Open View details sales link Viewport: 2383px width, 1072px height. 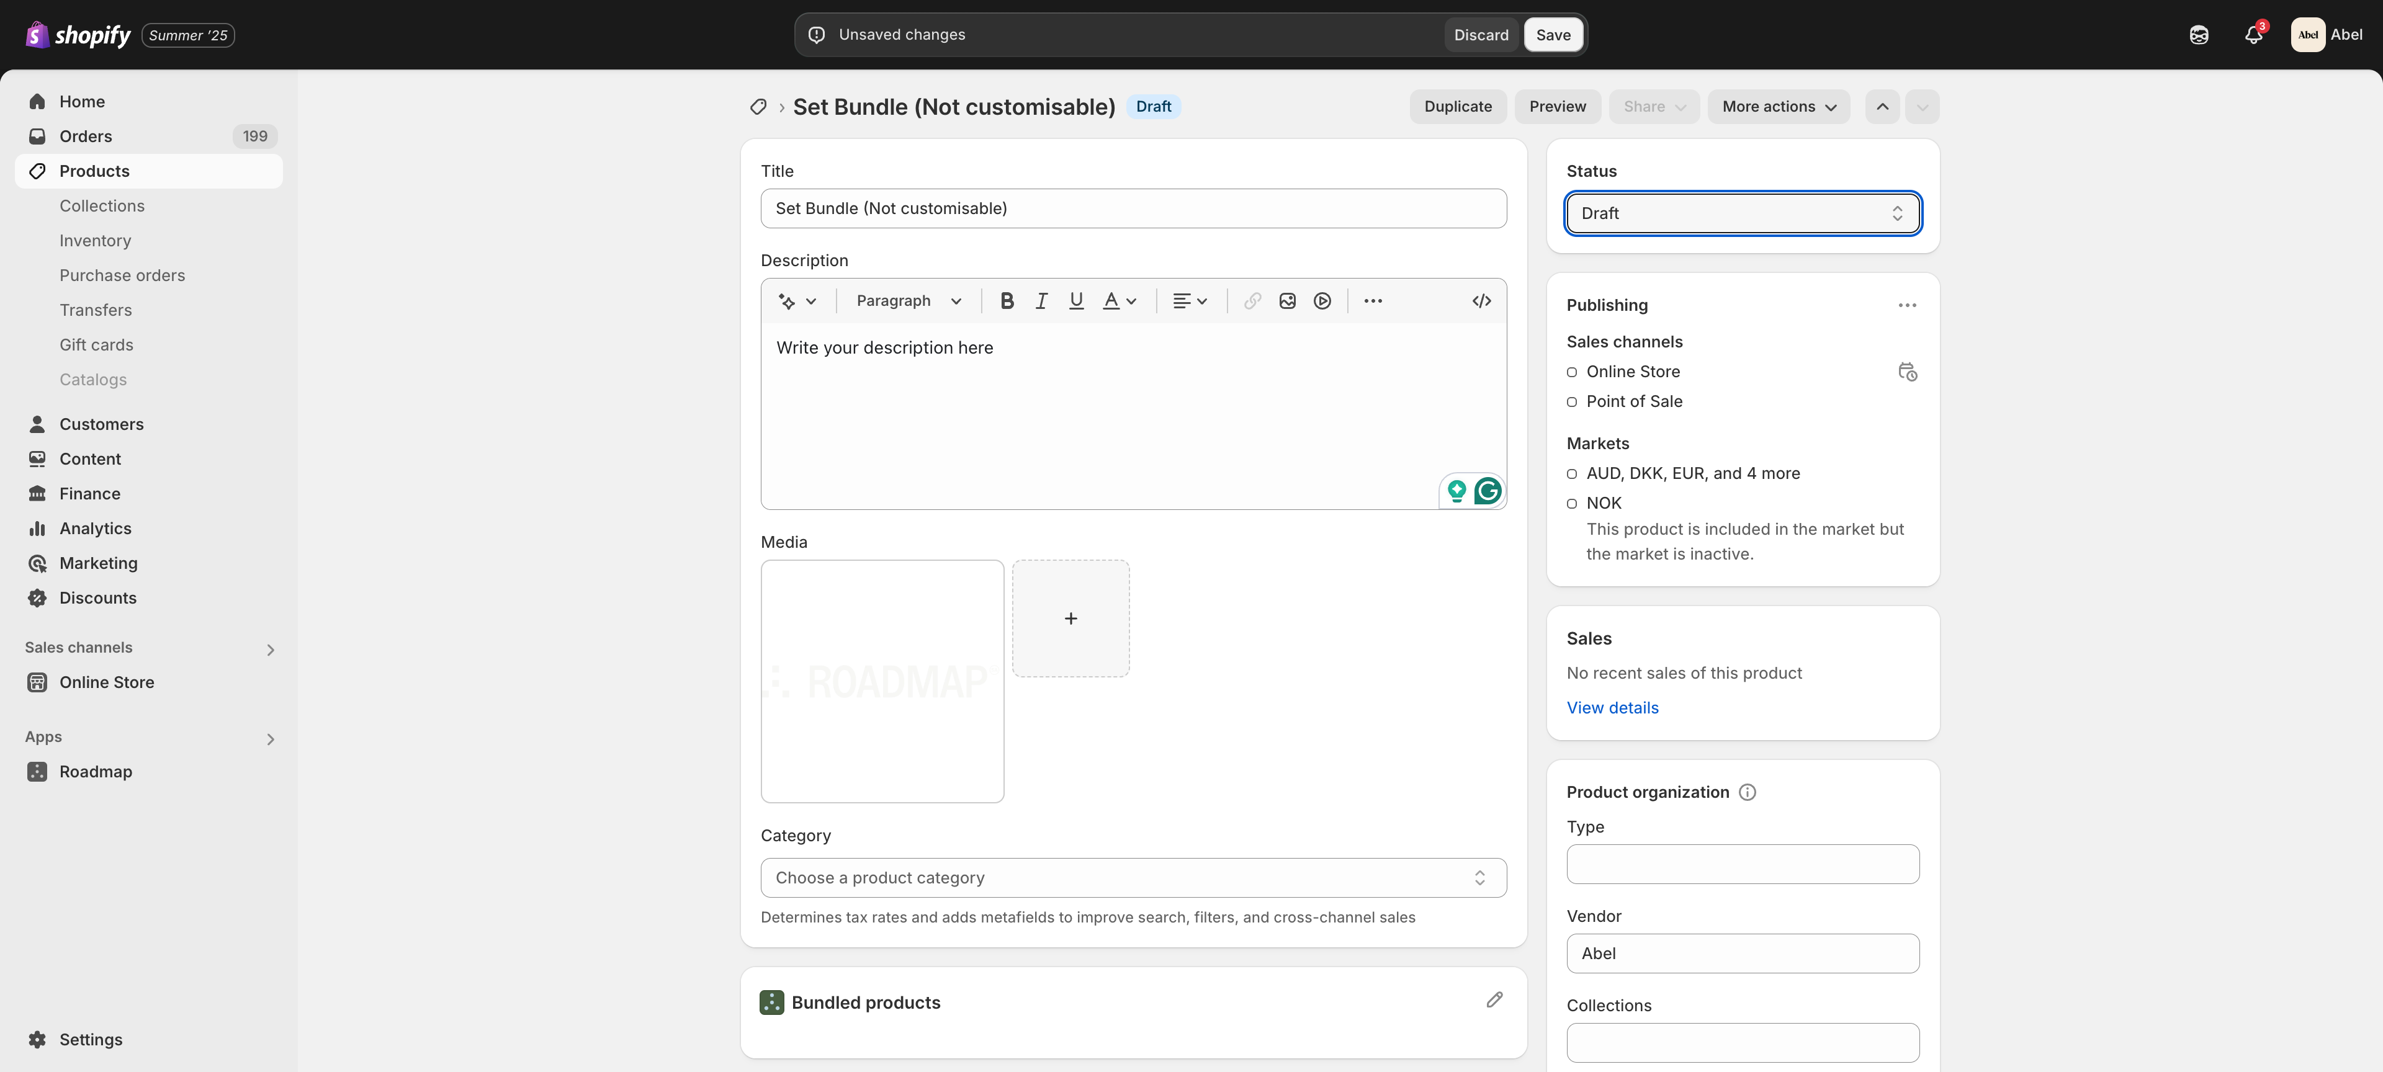1612,708
